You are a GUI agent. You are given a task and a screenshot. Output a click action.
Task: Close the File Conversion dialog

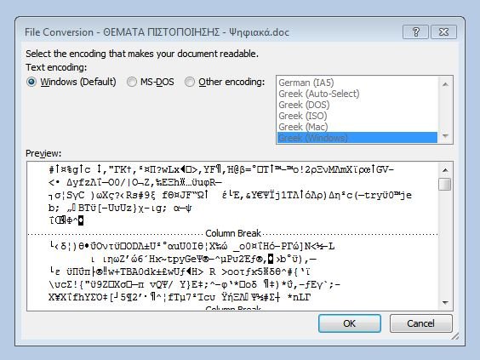tap(443, 31)
